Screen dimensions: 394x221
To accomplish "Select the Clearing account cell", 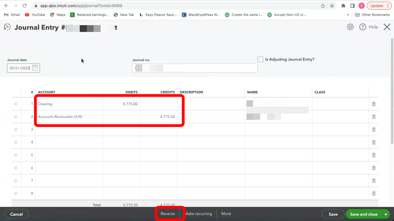I will click(69, 104).
